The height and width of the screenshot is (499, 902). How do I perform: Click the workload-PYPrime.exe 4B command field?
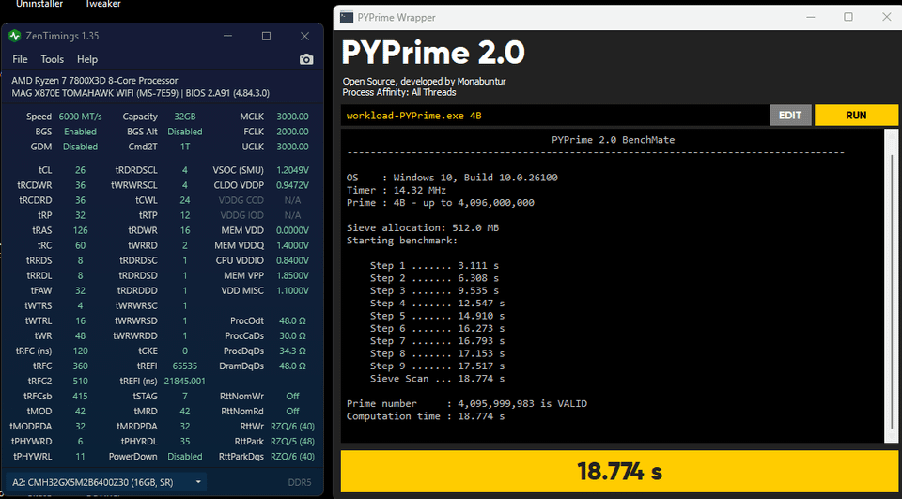[554, 115]
